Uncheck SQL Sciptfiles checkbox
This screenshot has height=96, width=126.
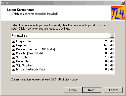coord(13,65)
